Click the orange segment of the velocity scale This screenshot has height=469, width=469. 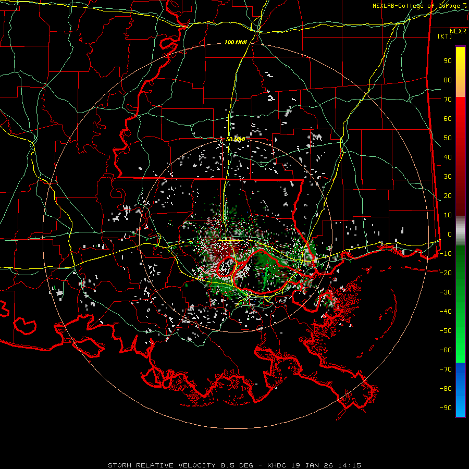460,89
